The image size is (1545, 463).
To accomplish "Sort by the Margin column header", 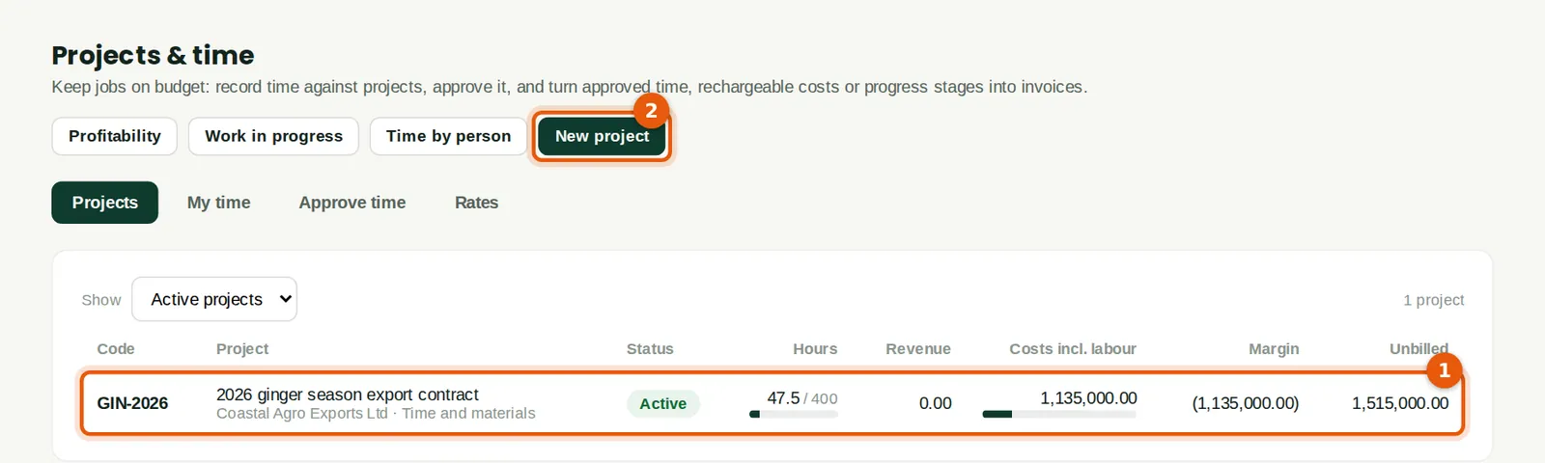I will click(x=1274, y=349).
